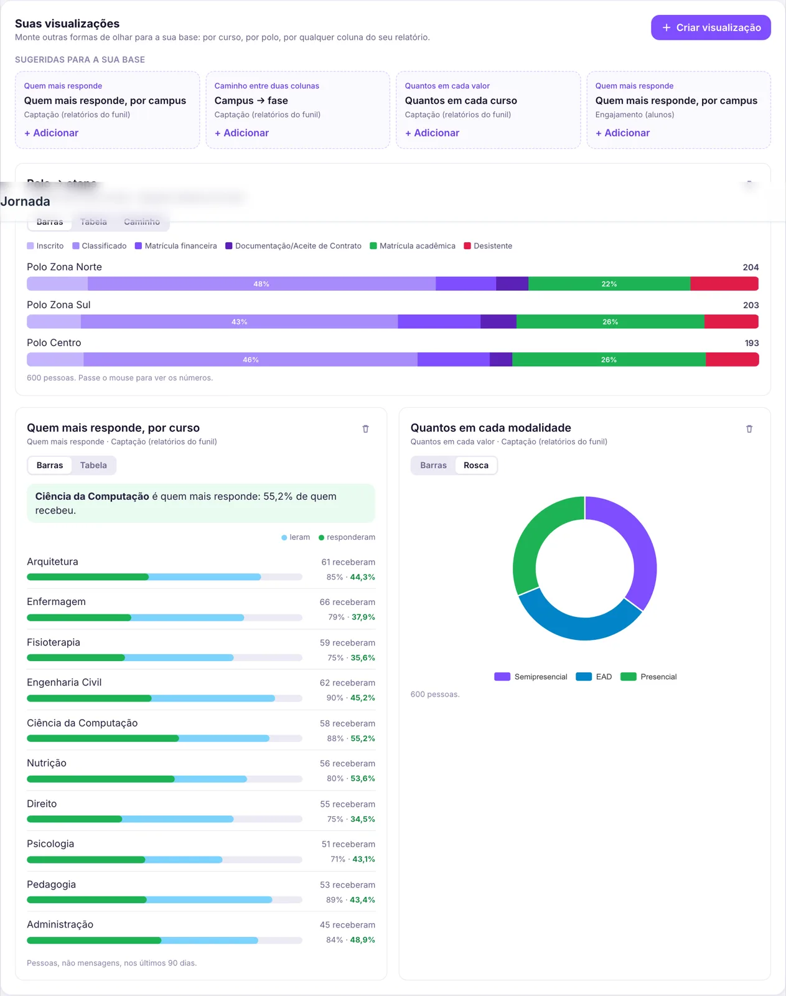Click the "48,9%" value for Administração
The height and width of the screenshot is (996, 786).
pos(362,940)
